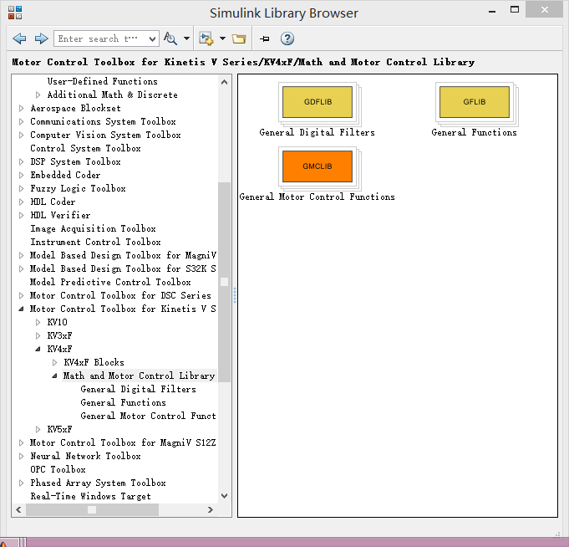Select User-Defined Functions in tree

point(102,81)
